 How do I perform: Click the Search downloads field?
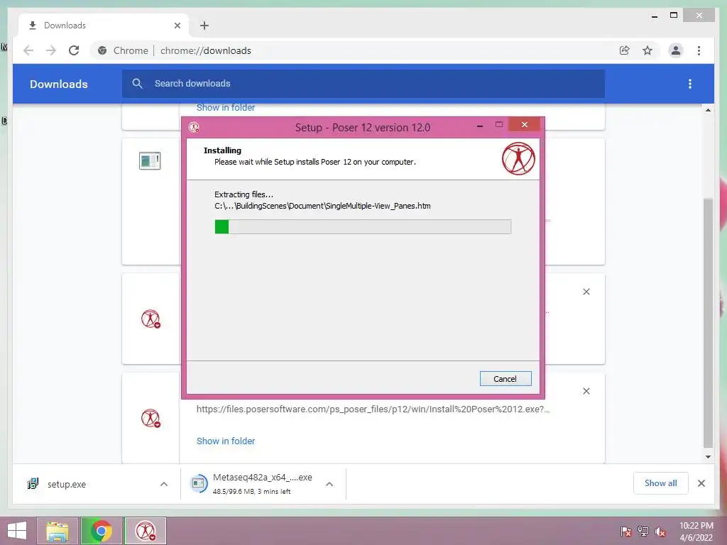[363, 84]
